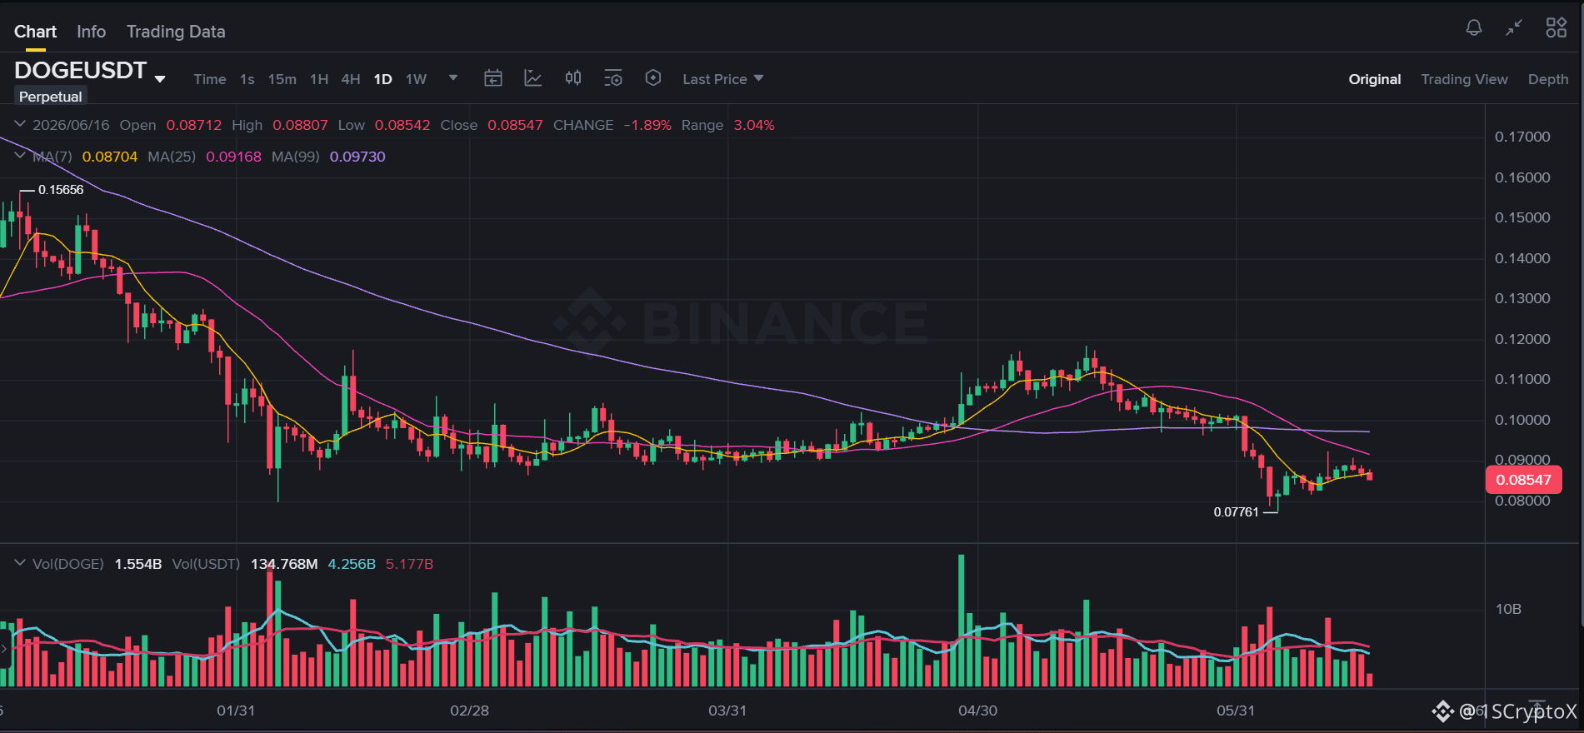Click the 5.177B volume MA value
The width and height of the screenshot is (1584, 733).
click(409, 564)
